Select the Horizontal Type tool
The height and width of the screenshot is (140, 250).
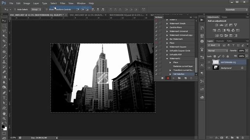coord(4,98)
